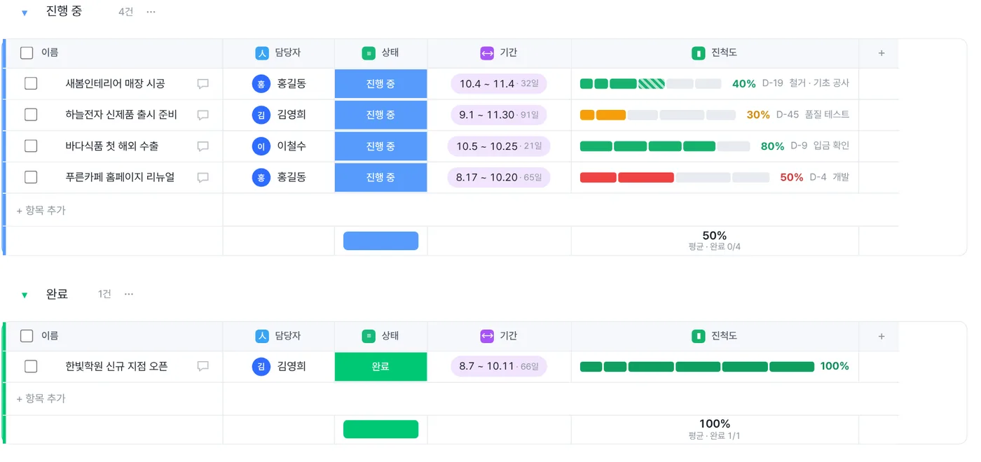Screen dimensions: 981x462
Task: Click 김영희 avatar in 한빛학원 row
Action: pyautogui.click(x=261, y=366)
